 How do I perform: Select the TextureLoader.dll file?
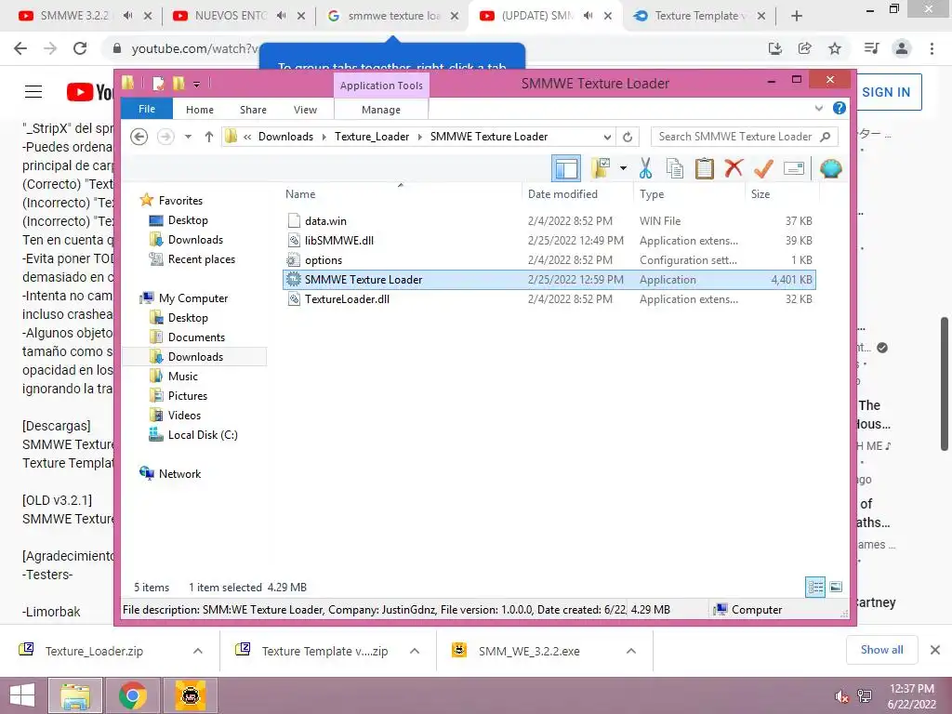[x=549, y=298]
